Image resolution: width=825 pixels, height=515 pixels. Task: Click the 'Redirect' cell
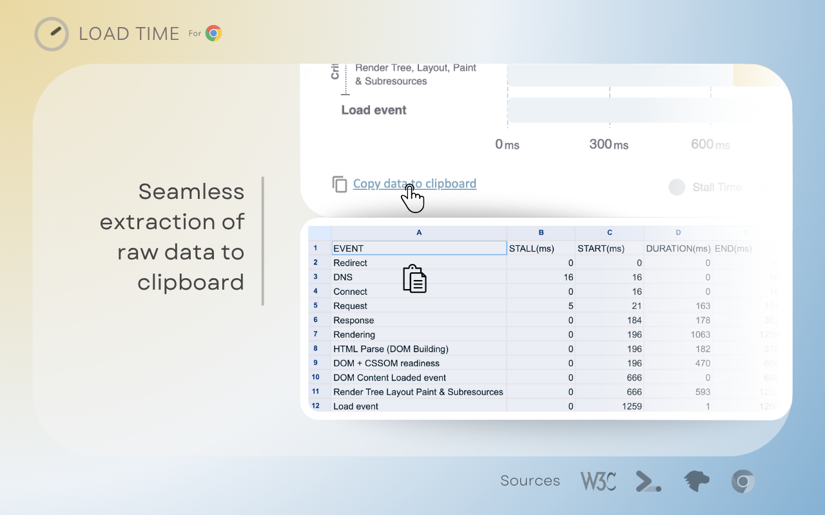pyautogui.click(x=419, y=263)
